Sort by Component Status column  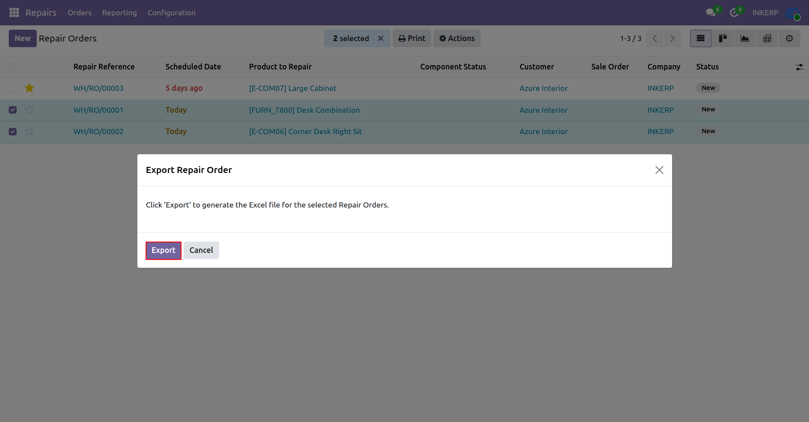pos(453,67)
